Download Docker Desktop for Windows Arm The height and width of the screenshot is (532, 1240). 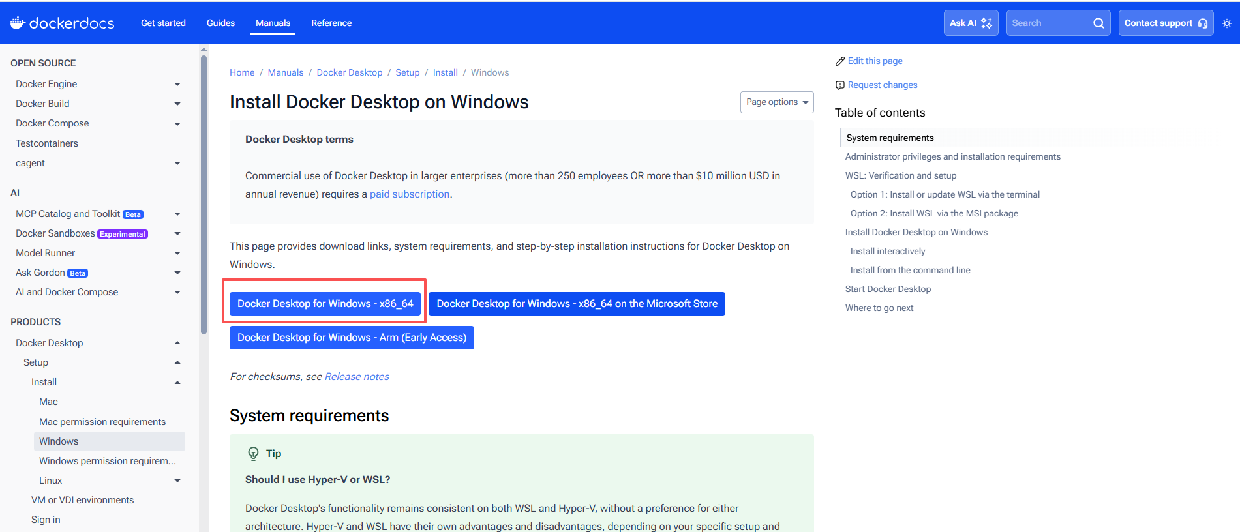(352, 338)
